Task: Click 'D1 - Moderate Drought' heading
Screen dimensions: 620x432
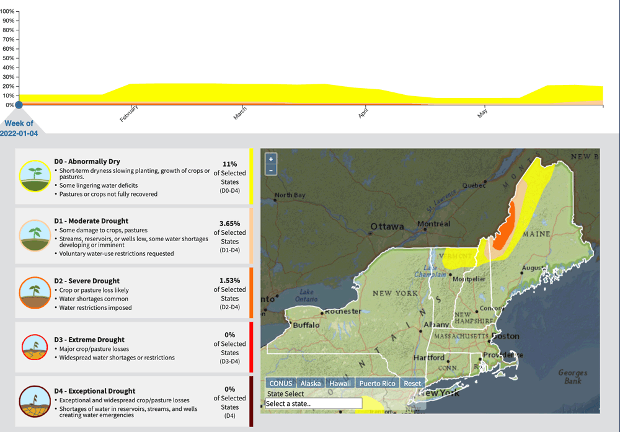Action: (x=91, y=221)
